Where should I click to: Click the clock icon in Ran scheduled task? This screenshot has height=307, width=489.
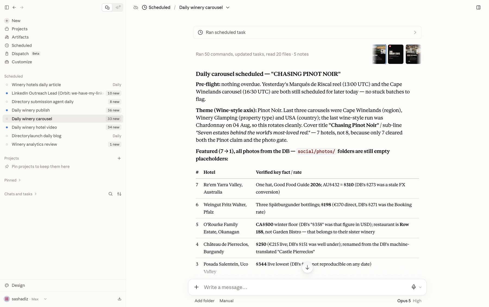[x=200, y=32]
